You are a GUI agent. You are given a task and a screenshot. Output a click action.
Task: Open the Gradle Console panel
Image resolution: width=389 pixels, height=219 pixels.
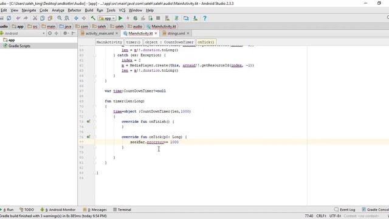375,209
